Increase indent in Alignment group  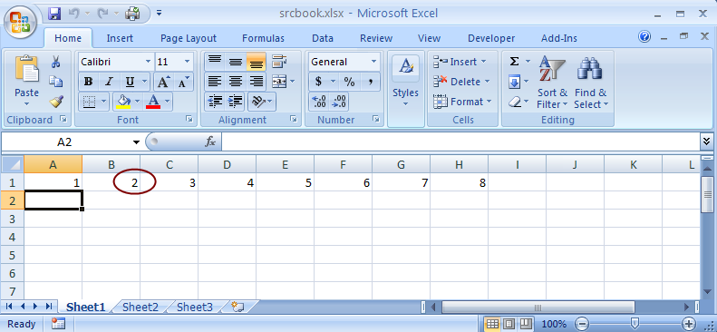coord(235,102)
